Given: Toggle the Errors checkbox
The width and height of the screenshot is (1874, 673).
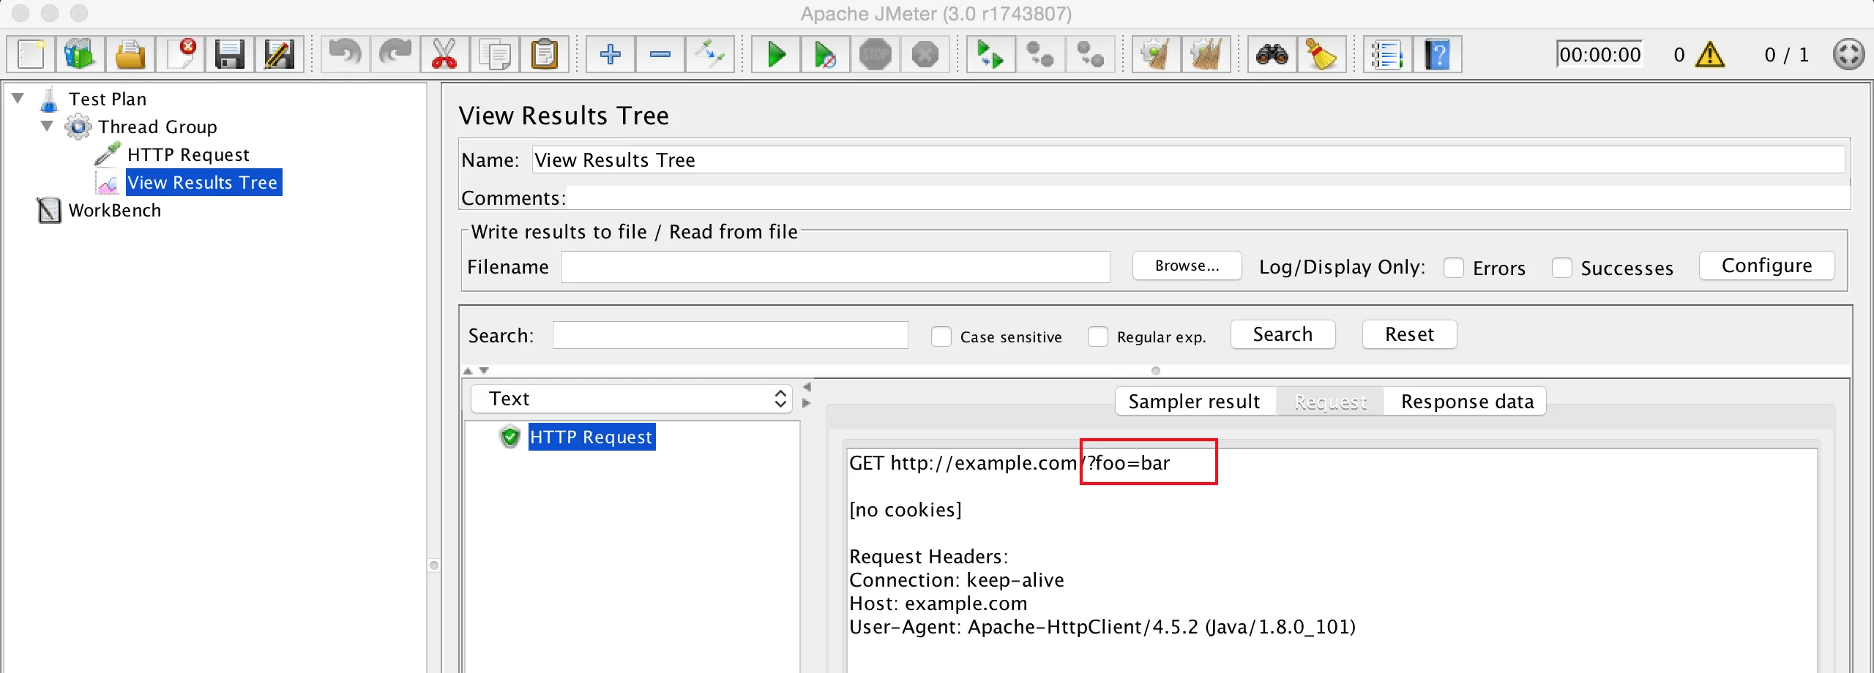Looking at the screenshot, I should click(x=1454, y=268).
